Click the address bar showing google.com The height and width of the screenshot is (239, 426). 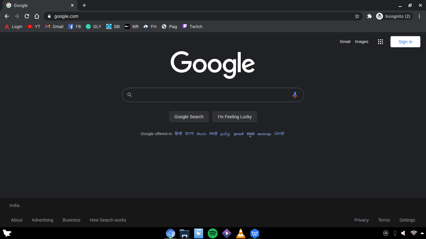click(203, 16)
